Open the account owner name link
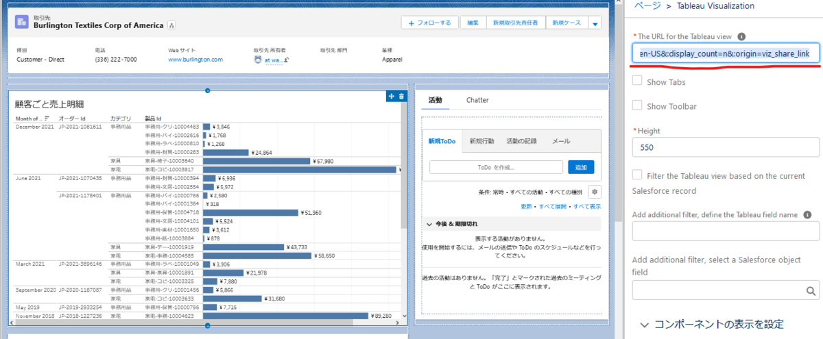The image size is (823, 339). tap(272, 60)
